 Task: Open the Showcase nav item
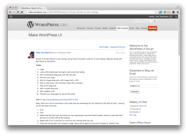point(81,28)
